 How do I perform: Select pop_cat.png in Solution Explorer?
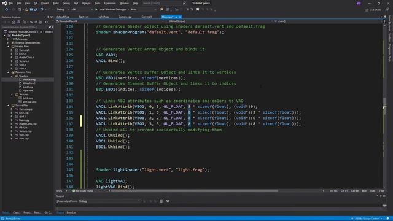click(x=30, y=102)
